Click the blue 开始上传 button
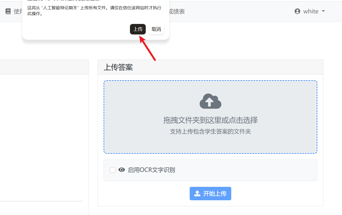The image size is (342, 215). pyautogui.click(x=210, y=193)
